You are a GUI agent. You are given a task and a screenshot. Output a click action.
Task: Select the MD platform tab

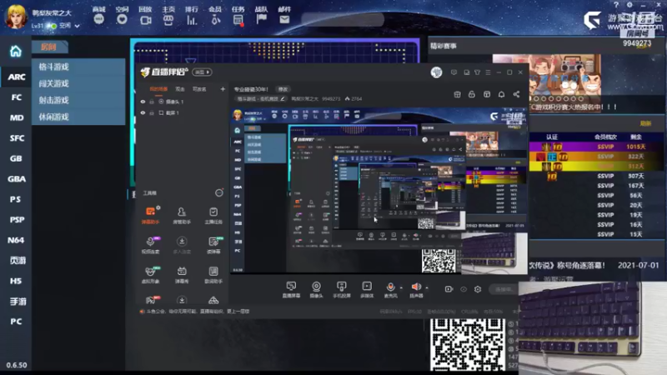pyautogui.click(x=16, y=117)
